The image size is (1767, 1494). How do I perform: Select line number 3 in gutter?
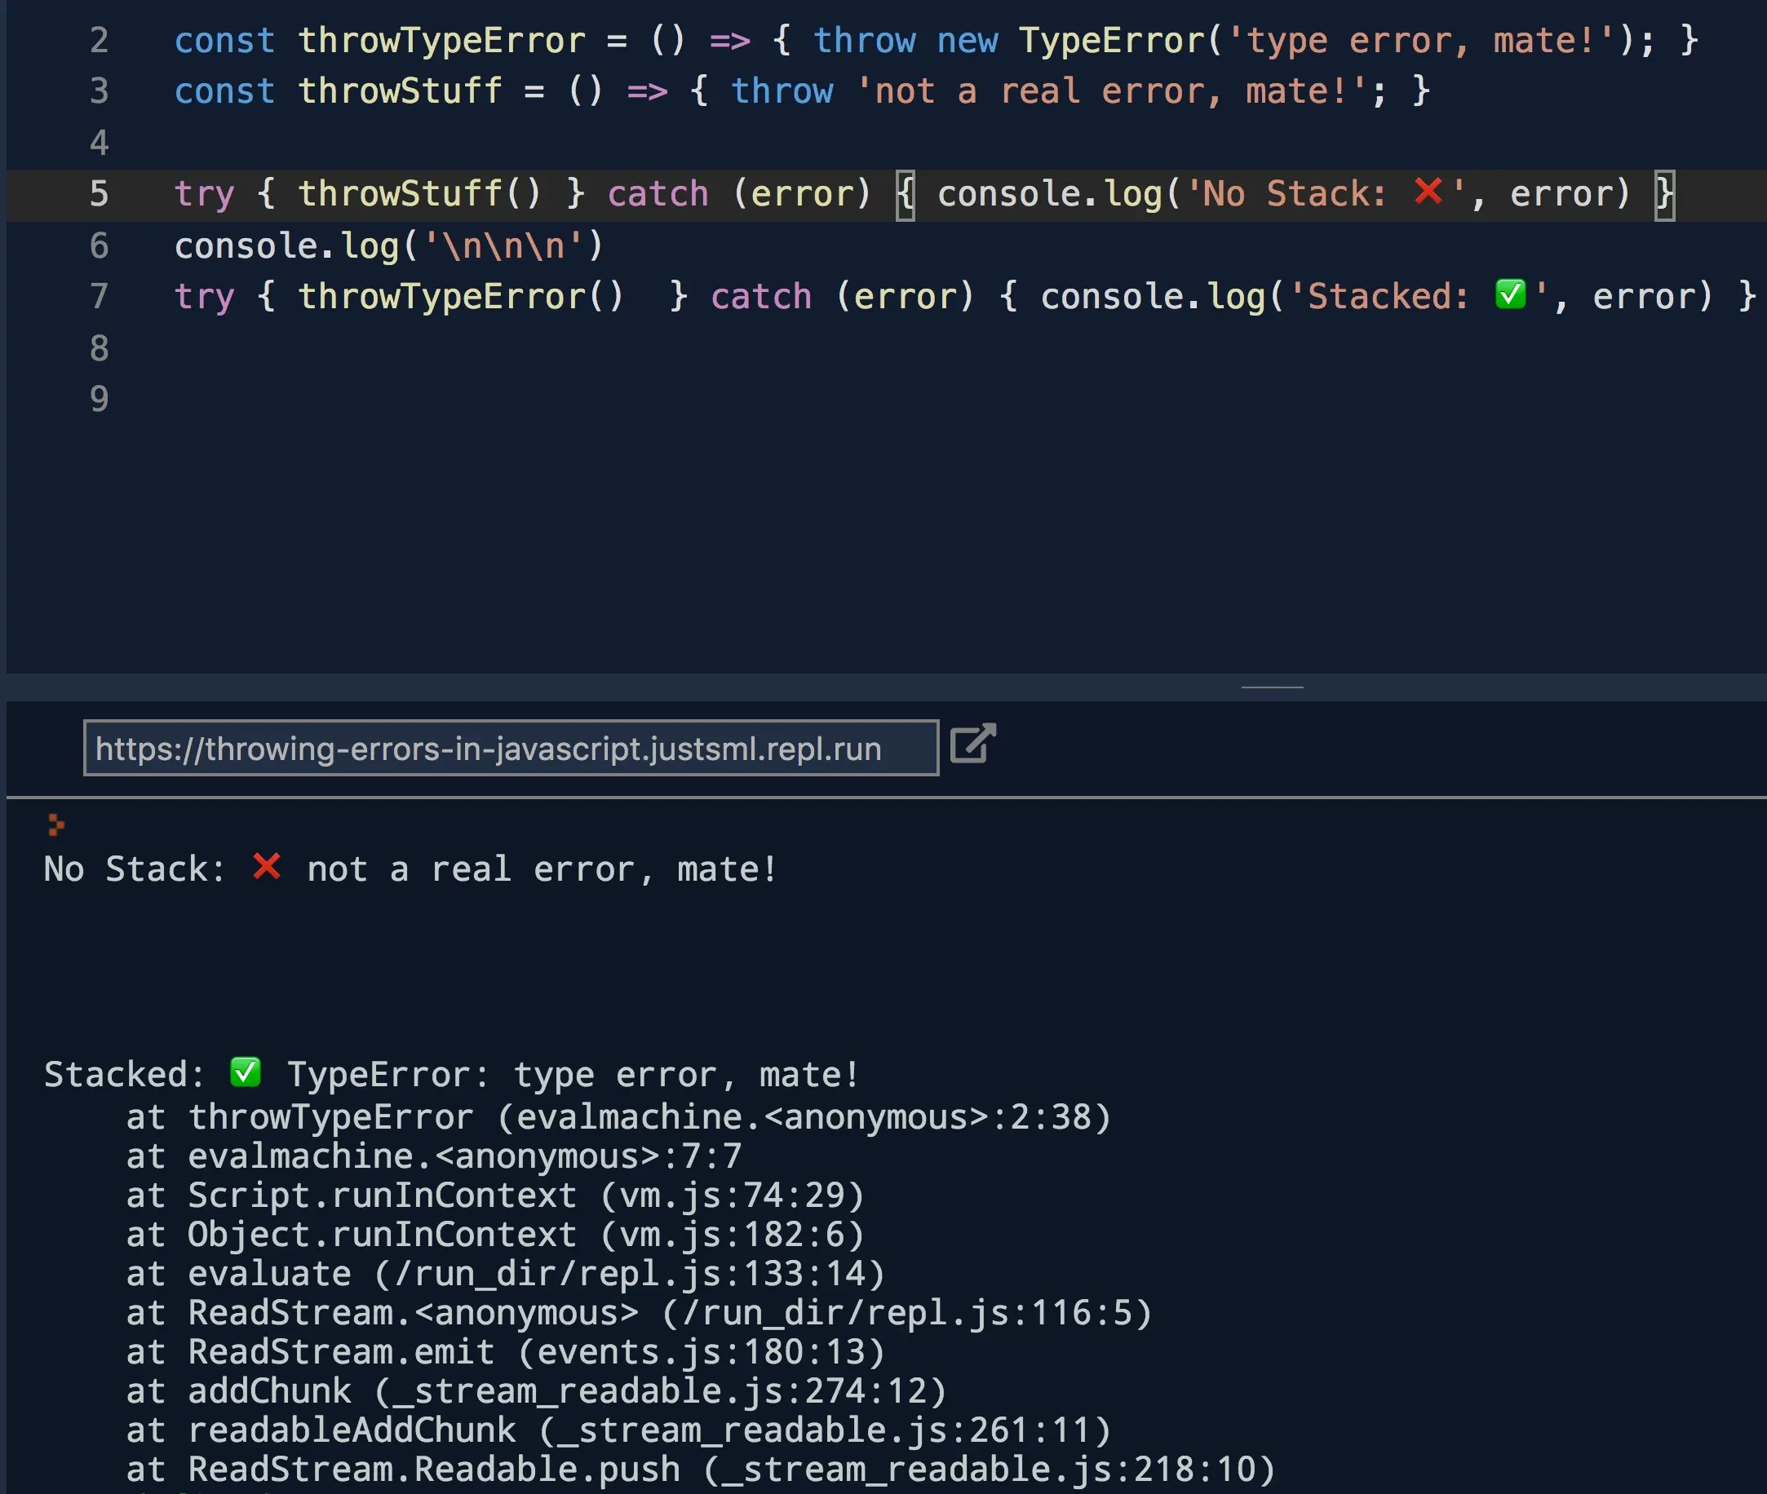(x=99, y=91)
